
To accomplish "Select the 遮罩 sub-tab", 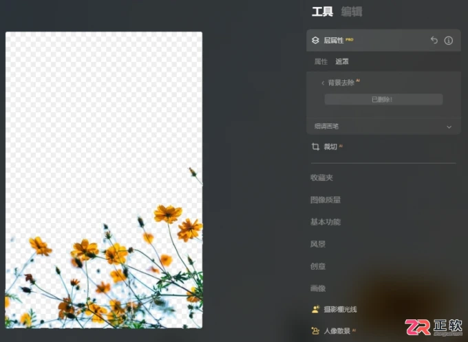I will pos(342,61).
